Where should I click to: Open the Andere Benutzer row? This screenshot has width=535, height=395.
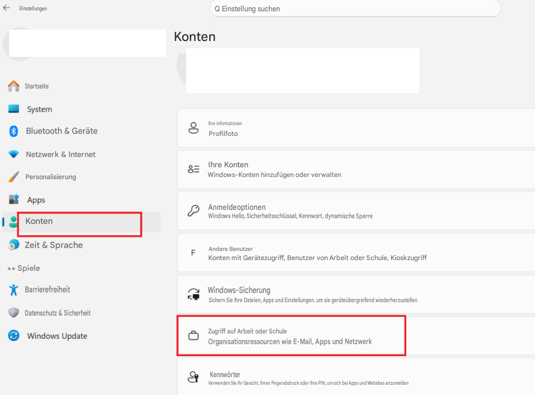[356, 253]
